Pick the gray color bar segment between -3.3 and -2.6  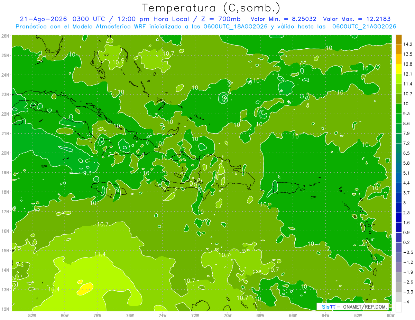(399, 287)
